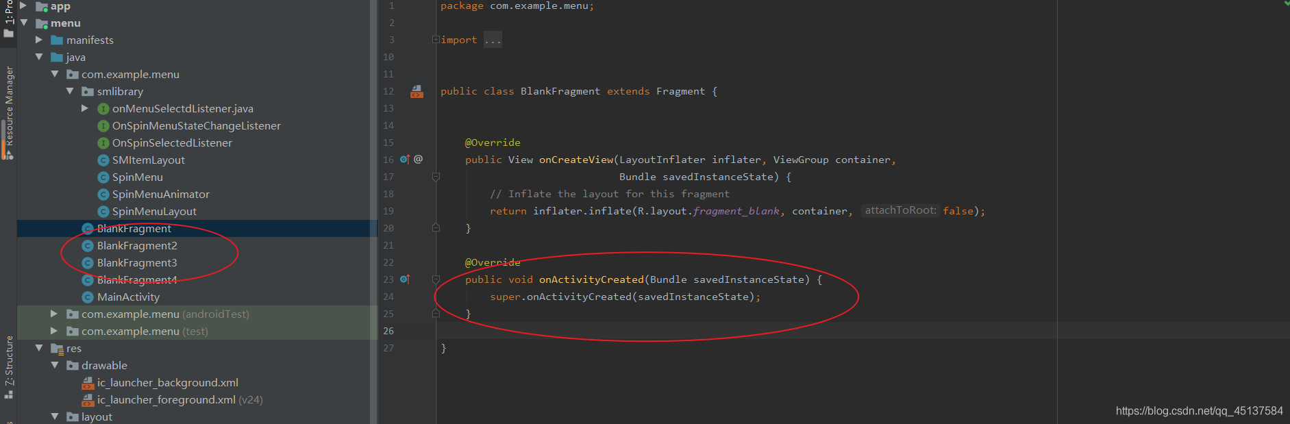Fold onActivityCreated method at line 23
The image size is (1290, 424).
436,279
